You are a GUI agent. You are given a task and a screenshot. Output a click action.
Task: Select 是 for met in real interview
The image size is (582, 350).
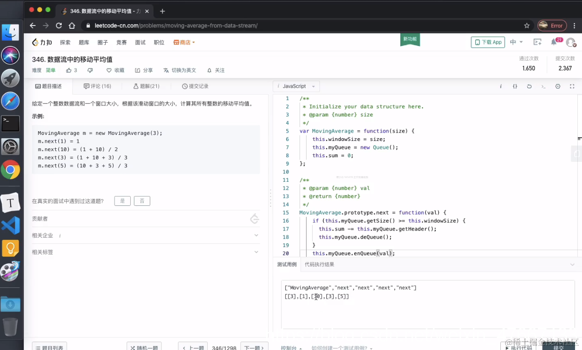click(122, 201)
